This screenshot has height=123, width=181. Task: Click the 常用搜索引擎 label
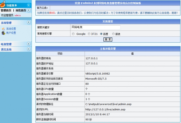pos(44,34)
